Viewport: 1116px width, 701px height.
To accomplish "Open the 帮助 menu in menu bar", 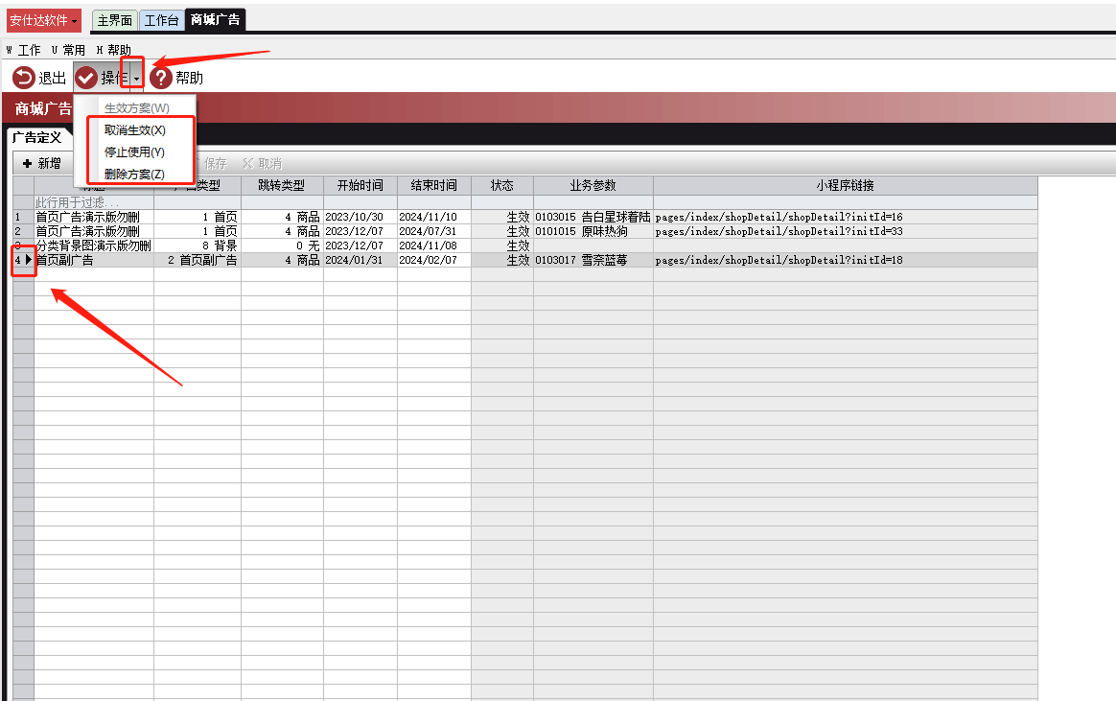I will pos(114,50).
